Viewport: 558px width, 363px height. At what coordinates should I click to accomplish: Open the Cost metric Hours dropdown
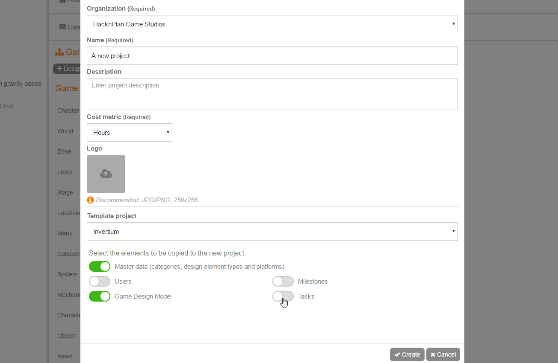point(129,133)
